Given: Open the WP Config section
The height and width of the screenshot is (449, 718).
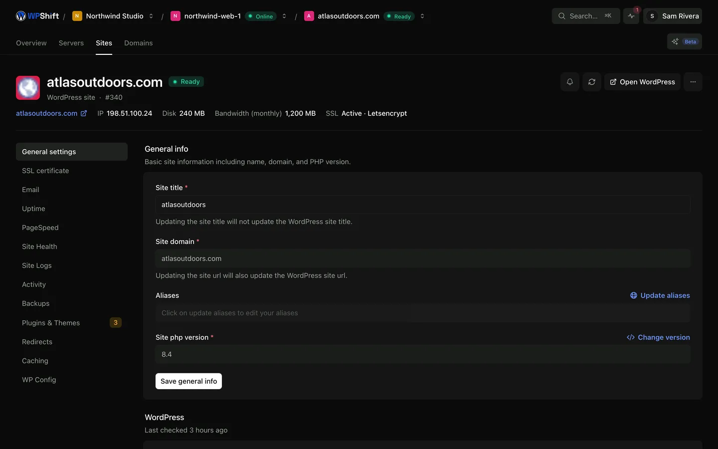Looking at the screenshot, I should (x=72, y=380).
